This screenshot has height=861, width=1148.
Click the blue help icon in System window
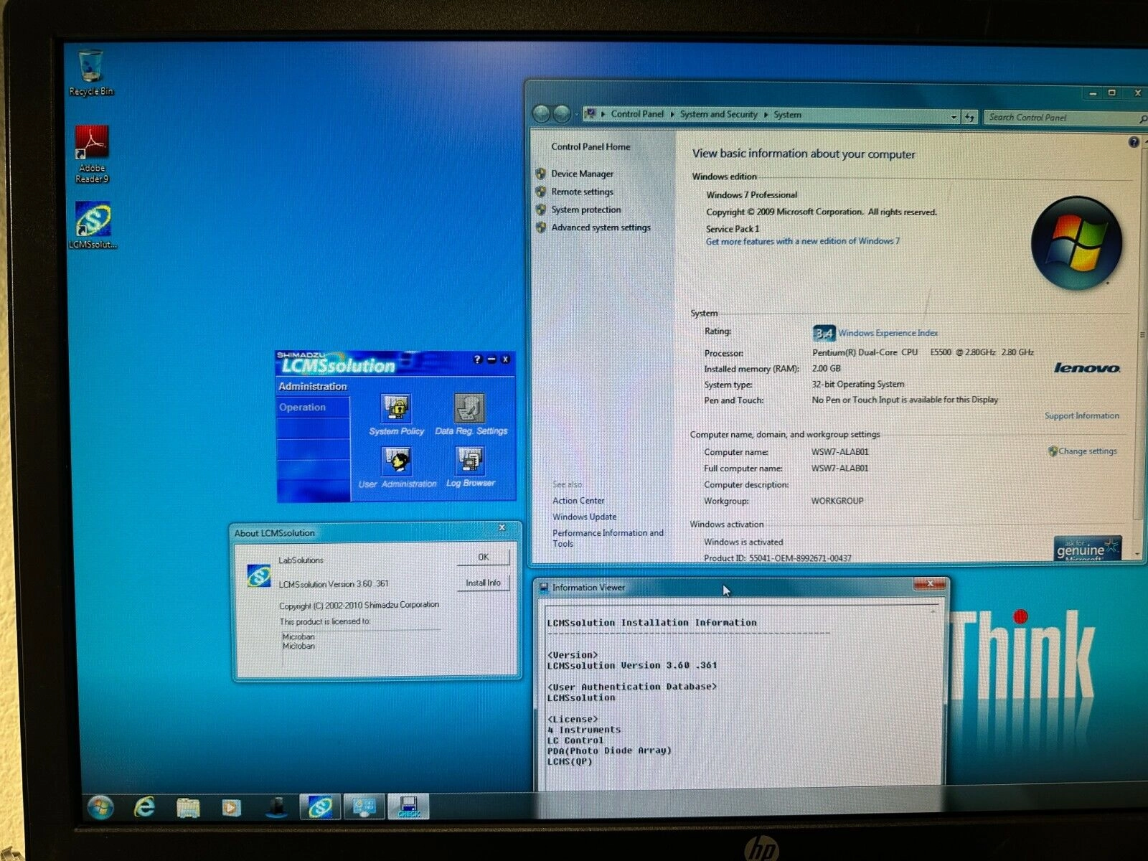tap(1134, 142)
